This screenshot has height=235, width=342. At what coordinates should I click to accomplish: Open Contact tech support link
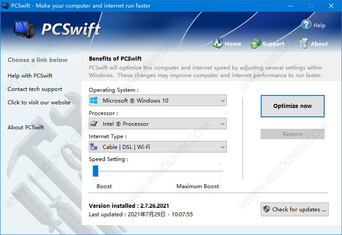tap(35, 89)
